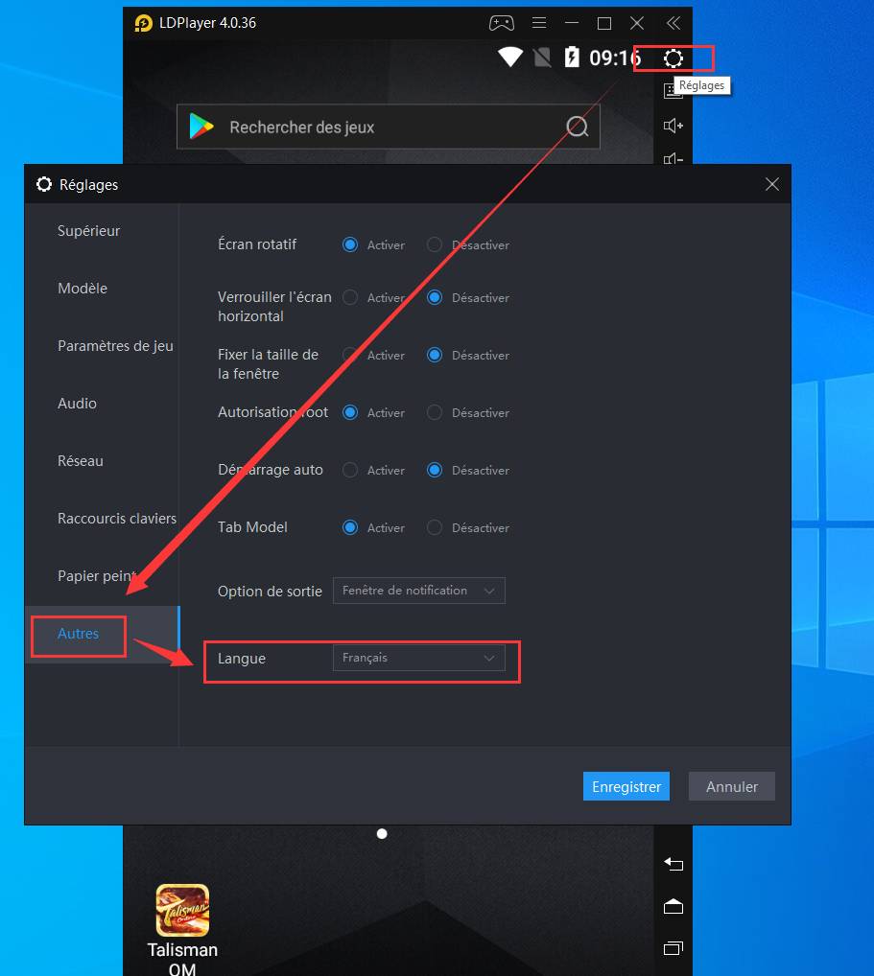This screenshot has height=976, width=874.
Task: Select Désactiver for Écran rotatif
Action: (x=435, y=244)
